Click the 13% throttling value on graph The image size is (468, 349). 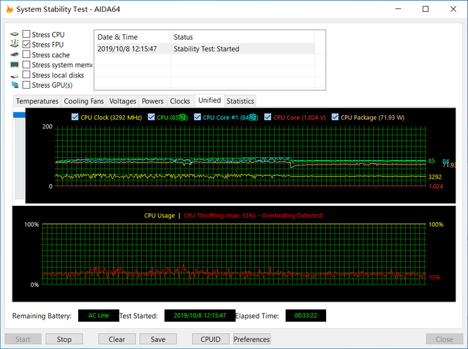click(434, 277)
